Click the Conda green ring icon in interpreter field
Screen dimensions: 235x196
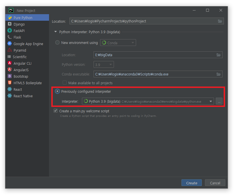click(x=86, y=101)
